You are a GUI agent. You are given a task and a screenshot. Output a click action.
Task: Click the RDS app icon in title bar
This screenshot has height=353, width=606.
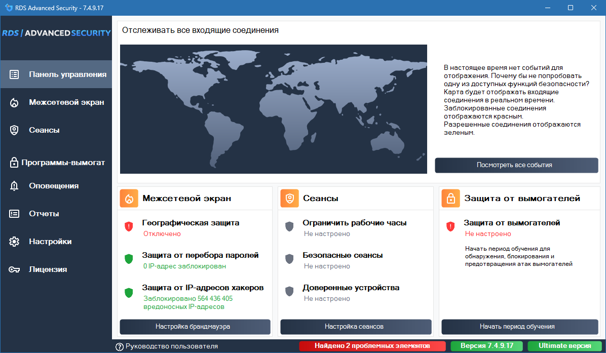pos(9,8)
